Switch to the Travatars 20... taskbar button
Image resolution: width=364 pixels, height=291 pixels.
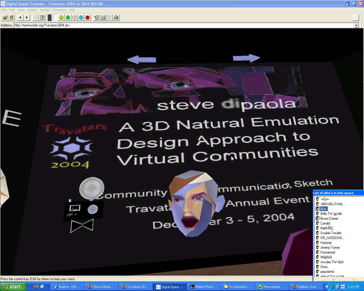pos(136,287)
